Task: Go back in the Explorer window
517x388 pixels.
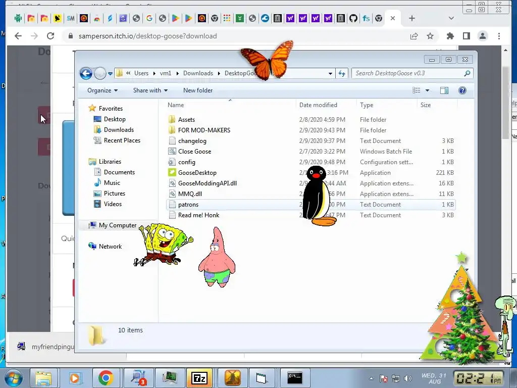Action: (86, 73)
